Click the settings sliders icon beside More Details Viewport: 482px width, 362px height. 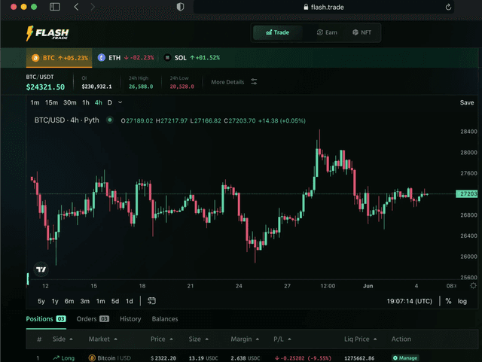coord(254,82)
